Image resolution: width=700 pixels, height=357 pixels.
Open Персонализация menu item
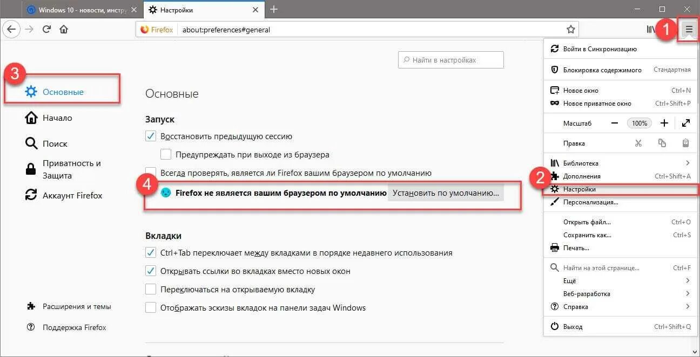pos(620,202)
